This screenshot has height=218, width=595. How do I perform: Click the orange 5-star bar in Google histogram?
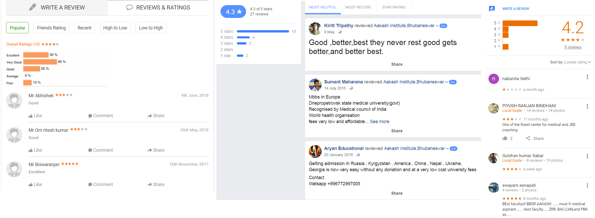pyautogui.click(x=520, y=23)
